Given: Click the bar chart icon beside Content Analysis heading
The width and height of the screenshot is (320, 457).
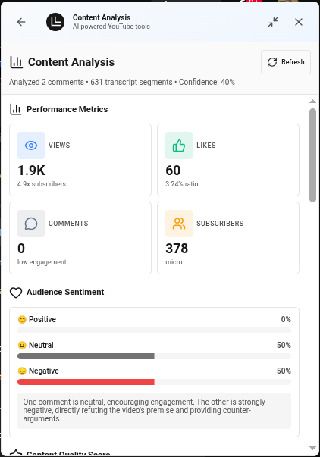Looking at the screenshot, I should [x=17, y=62].
